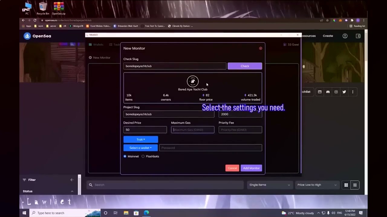Open the nft bookmarks folder

coord(63,26)
